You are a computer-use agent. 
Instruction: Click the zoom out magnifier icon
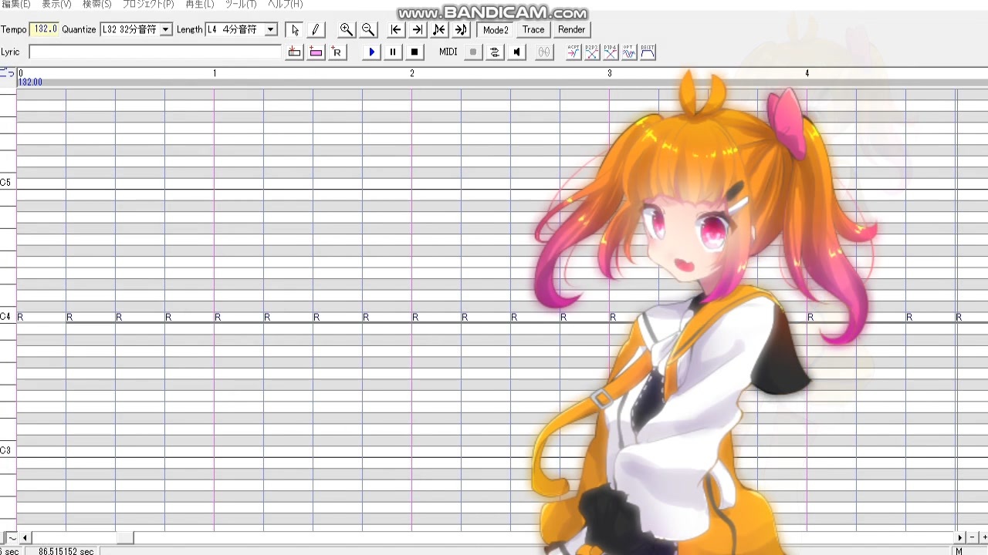[368, 30]
